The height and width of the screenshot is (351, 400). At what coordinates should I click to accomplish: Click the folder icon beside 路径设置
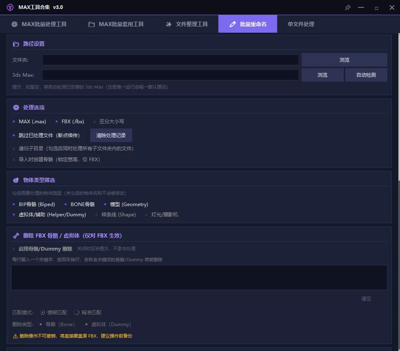coord(16,44)
